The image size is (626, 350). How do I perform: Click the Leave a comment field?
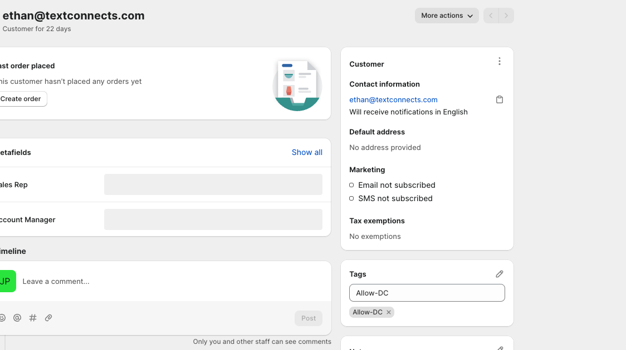coord(167,282)
